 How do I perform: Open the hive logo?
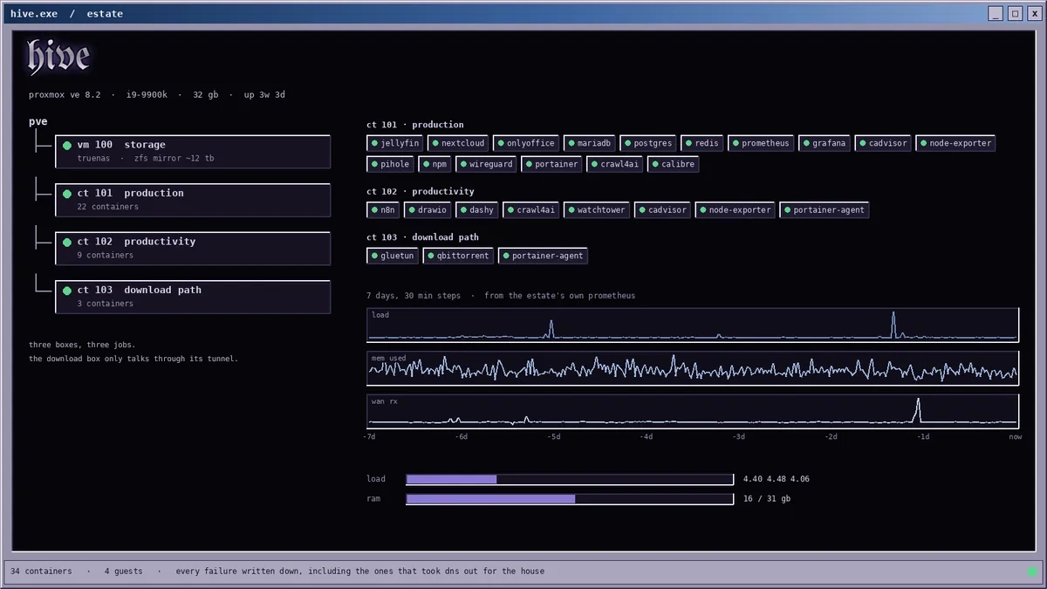coord(58,57)
